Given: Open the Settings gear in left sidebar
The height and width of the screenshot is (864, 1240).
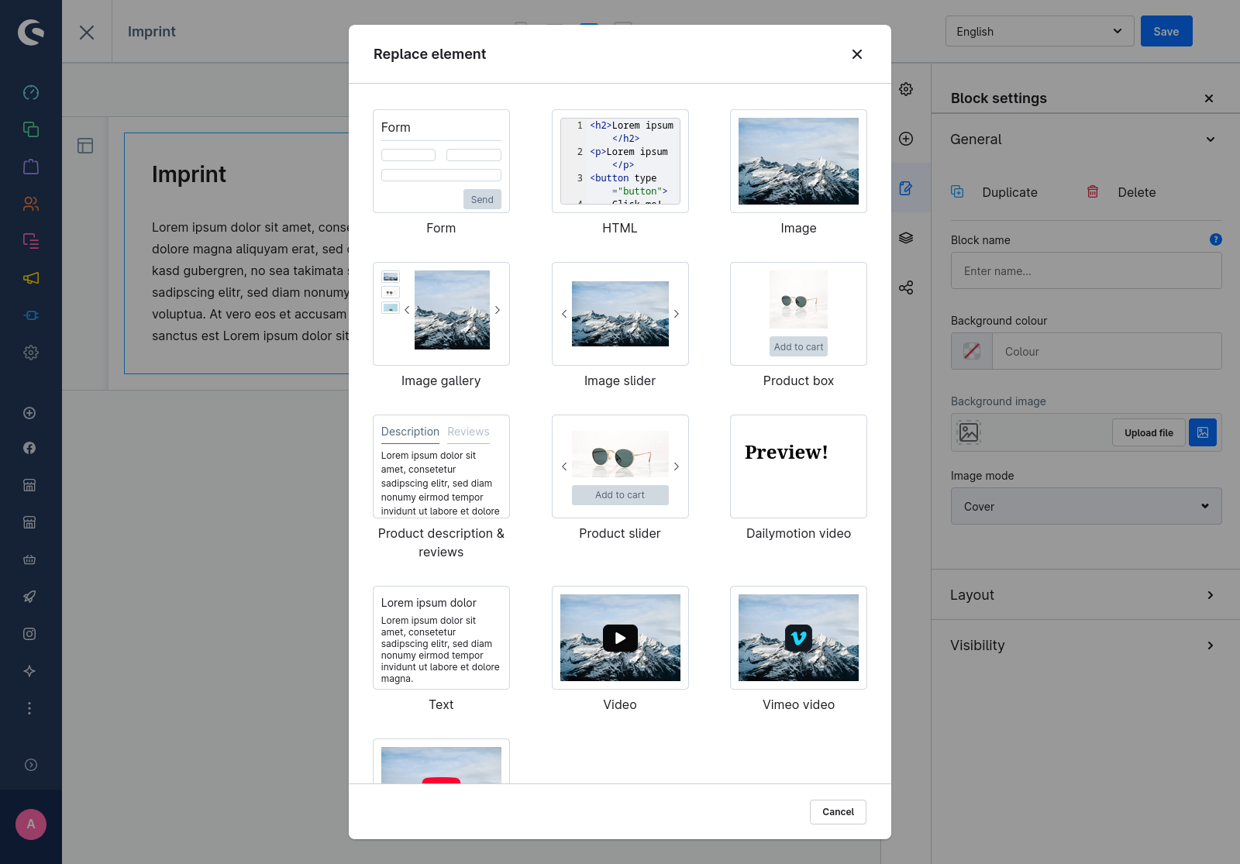Looking at the screenshot, I should tap(31, 353).
